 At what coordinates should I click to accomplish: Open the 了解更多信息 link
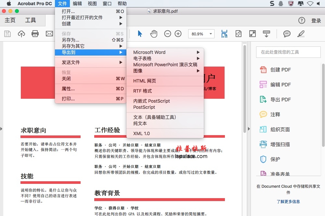click(288, 201)
